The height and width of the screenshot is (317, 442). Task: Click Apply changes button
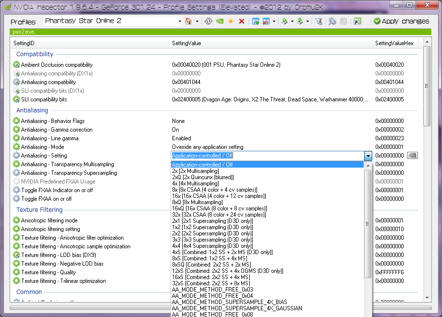402,21
